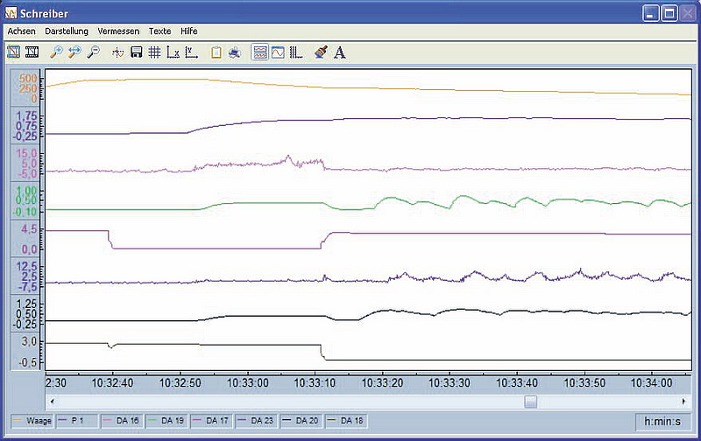Image resolution: width=701 pixels, height=441 pixels.
Task: Click the save (floppy disk) icon
Action: point(137,52)
